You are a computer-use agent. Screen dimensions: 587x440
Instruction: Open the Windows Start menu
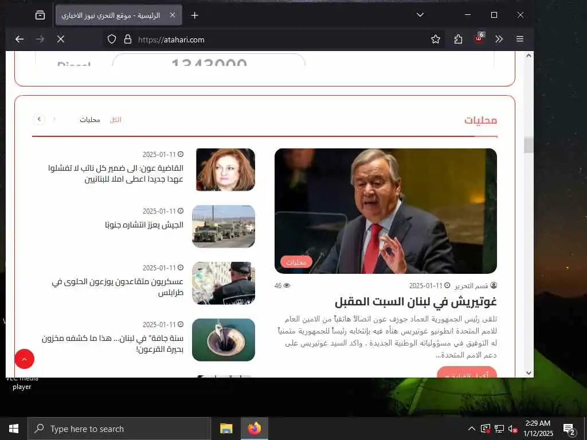pyautogui.click(x=14, y=429)
